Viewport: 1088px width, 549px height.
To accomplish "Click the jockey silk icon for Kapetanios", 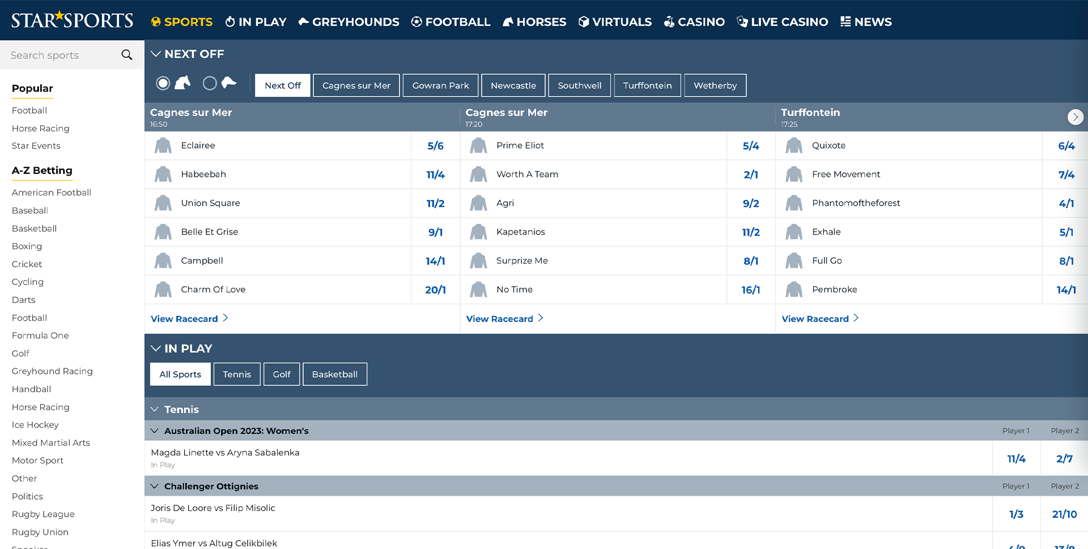I will (x=479, y=232).
